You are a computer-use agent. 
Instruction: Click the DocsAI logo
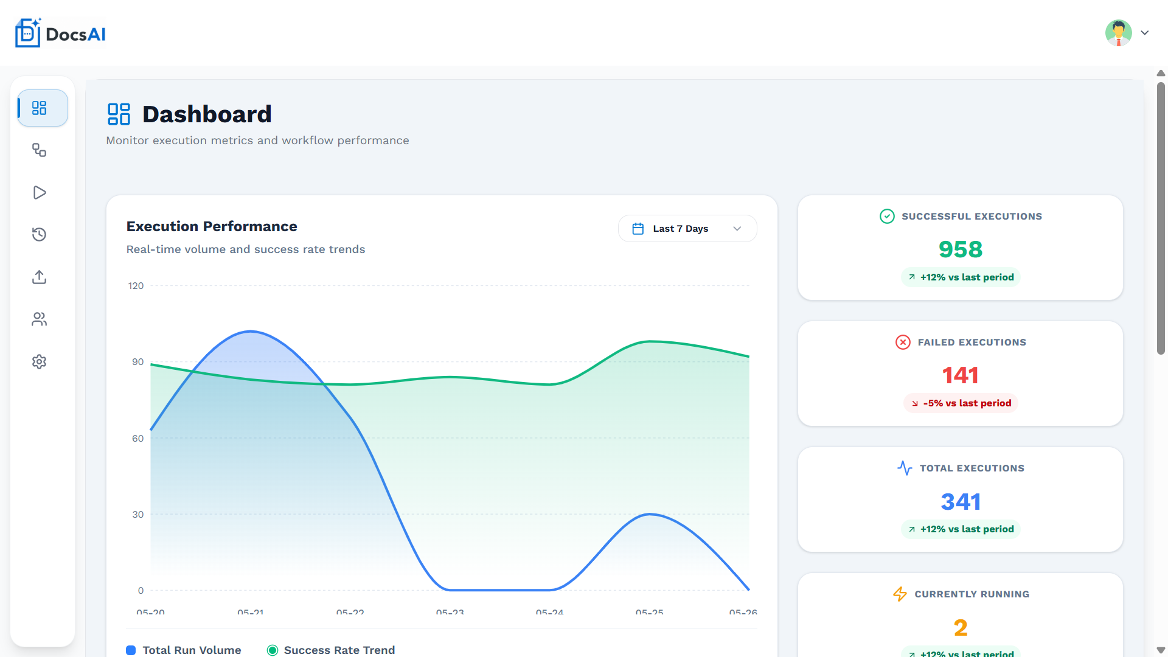[60, 33]
